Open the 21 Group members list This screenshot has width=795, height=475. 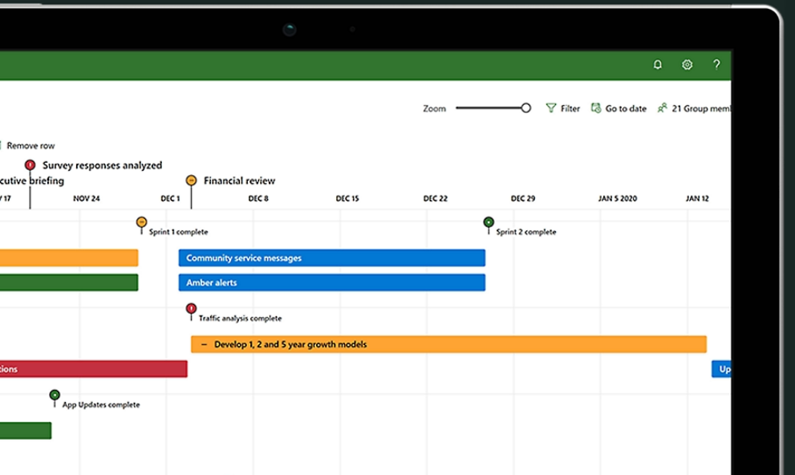(x=694, y=108)
